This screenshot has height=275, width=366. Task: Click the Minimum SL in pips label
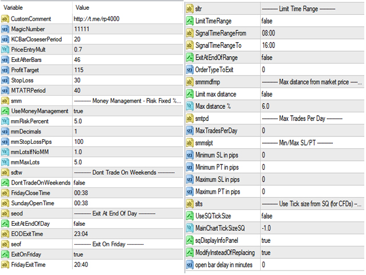[217, 155]
